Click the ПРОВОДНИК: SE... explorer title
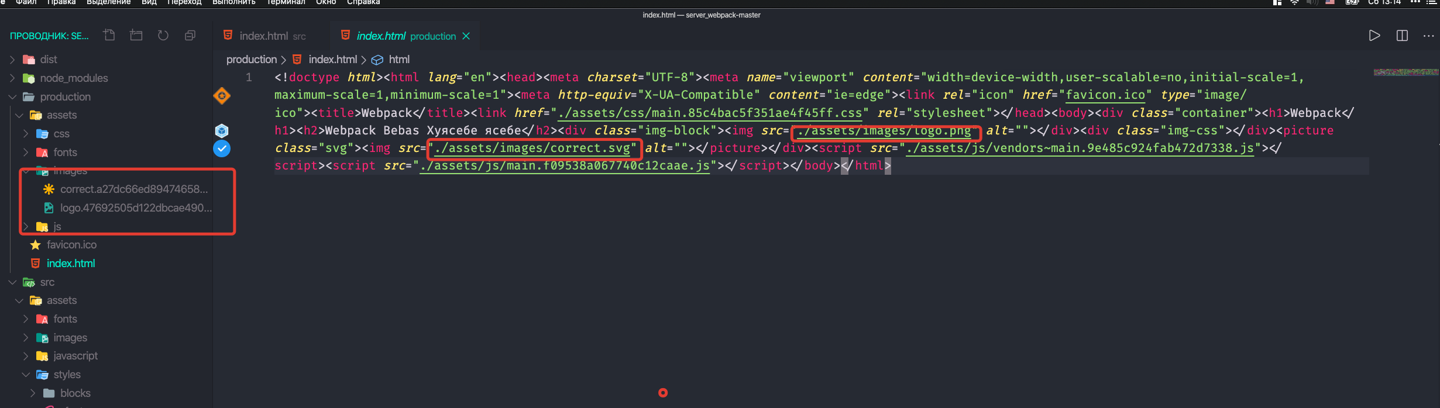The height and width of the screenshot is (408, 1440). tap(49, 36)
